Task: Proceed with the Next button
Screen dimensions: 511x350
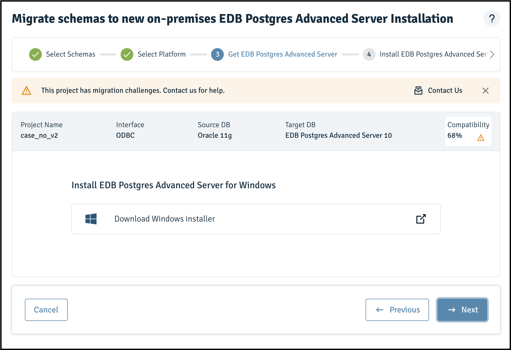Action: (x=462, y=310)
